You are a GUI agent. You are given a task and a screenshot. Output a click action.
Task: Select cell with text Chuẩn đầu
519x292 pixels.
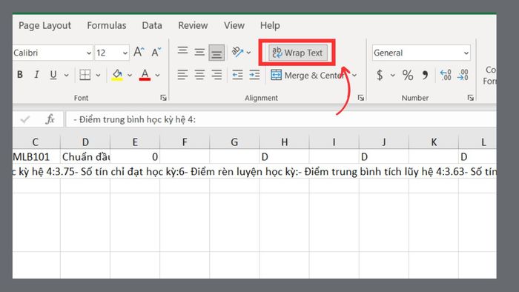85,156
